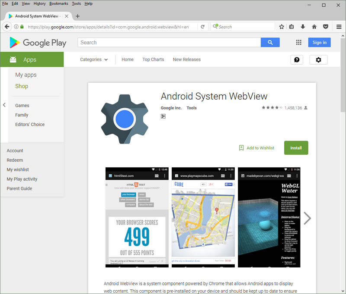
Task: Open My wishlist in sidebar
Action: (18, 169)
